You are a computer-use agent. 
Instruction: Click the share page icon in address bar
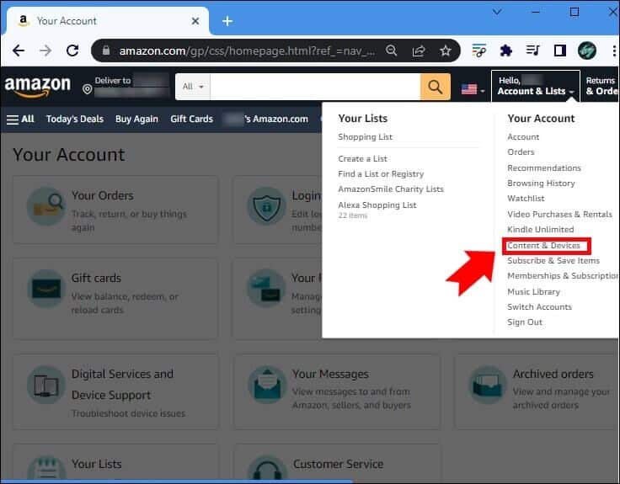point(419,51)
